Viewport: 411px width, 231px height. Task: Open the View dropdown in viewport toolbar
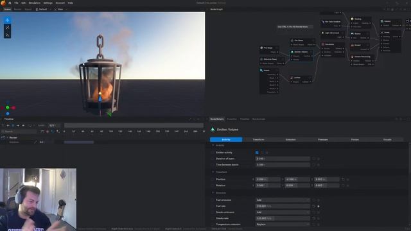click(61, 9)
